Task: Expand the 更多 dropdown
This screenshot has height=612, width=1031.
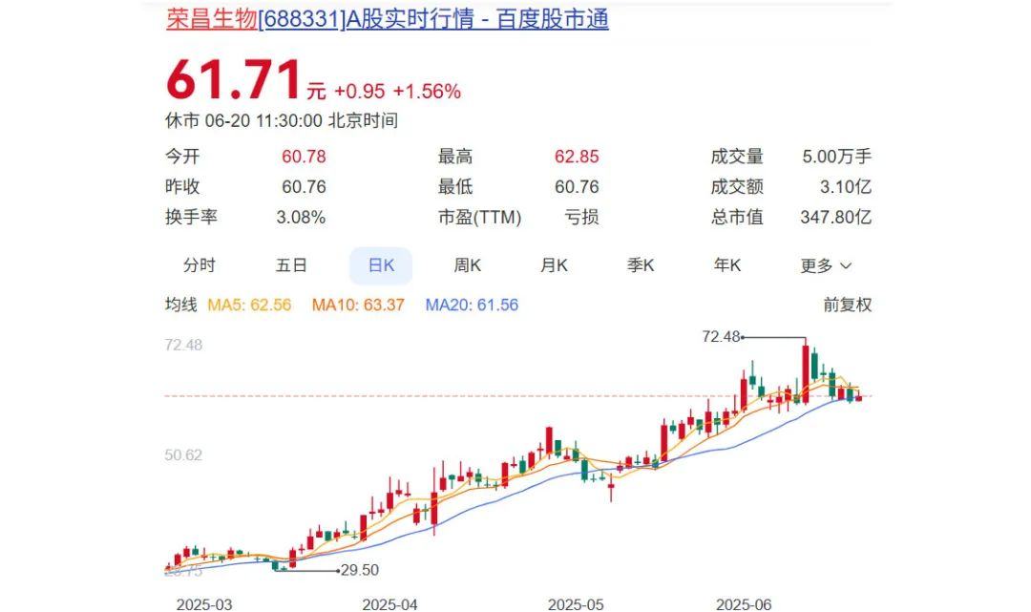Action: click(826, 265)
